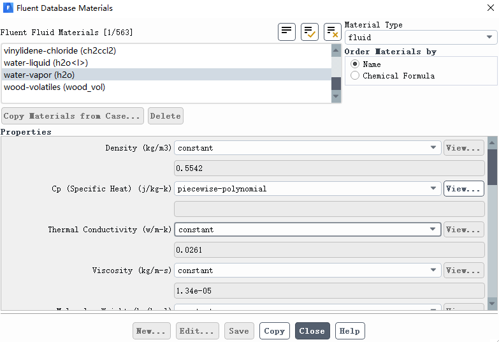Open the Viscosity method dropdown
This screenshot has height=342, width=499.
pos(307,271)
